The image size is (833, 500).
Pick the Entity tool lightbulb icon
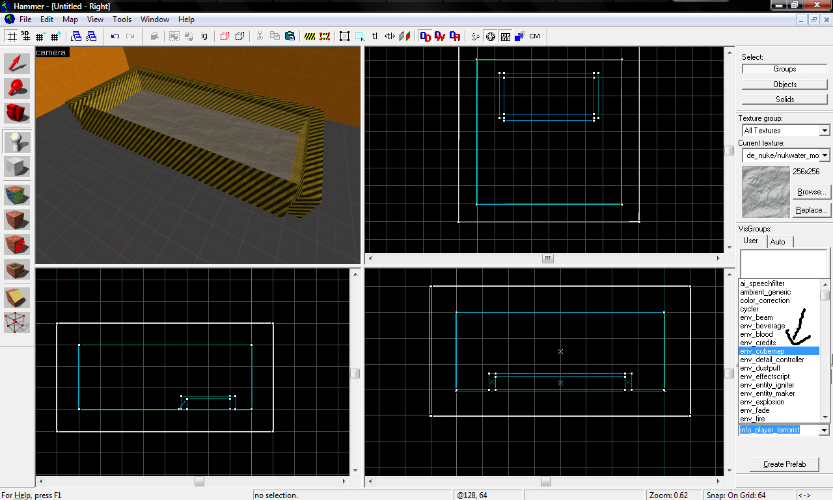click(18, 142)
